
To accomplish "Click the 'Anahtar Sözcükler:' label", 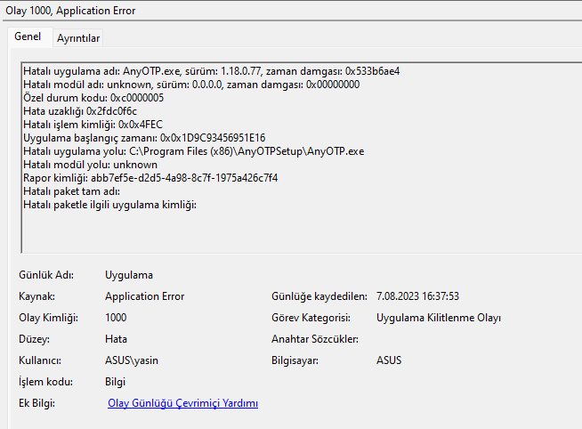I will [315, 339].
